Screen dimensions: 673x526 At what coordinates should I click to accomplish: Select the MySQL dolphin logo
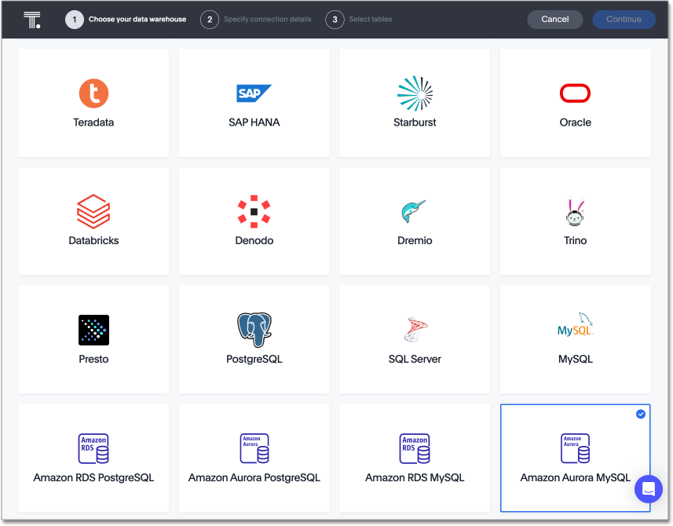click(575, 329)
